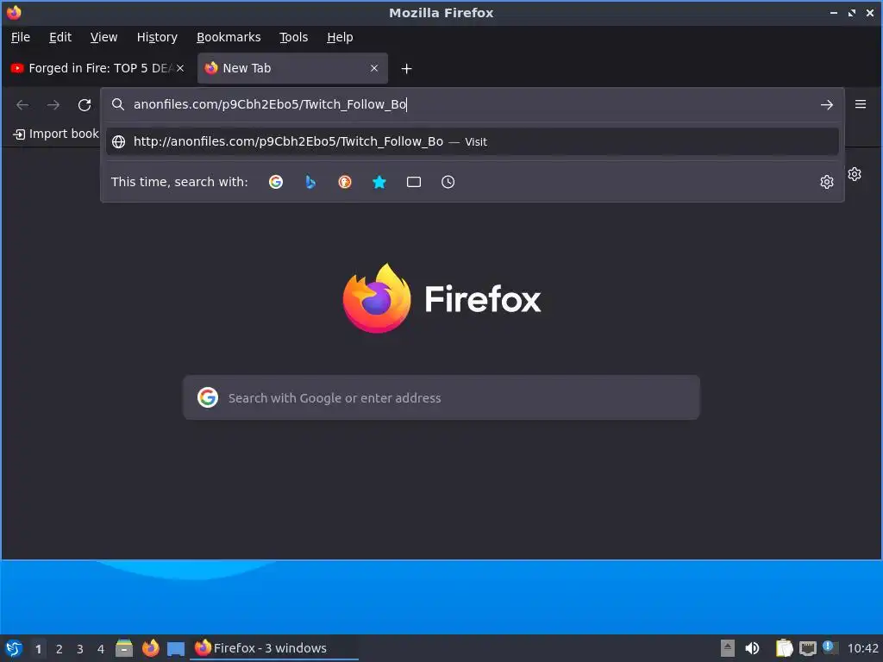This screenshot has width=883, height=662.
Task: Open new tab page personalize gear icon
Action: click(x=855, y=174)
